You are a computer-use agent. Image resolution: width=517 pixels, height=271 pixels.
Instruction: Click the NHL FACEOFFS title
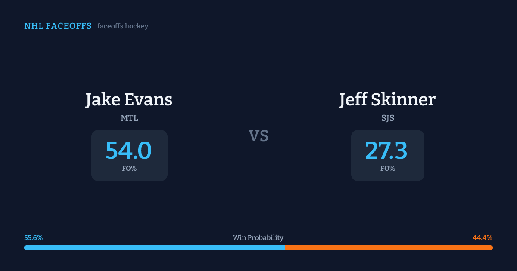[58, 26]
